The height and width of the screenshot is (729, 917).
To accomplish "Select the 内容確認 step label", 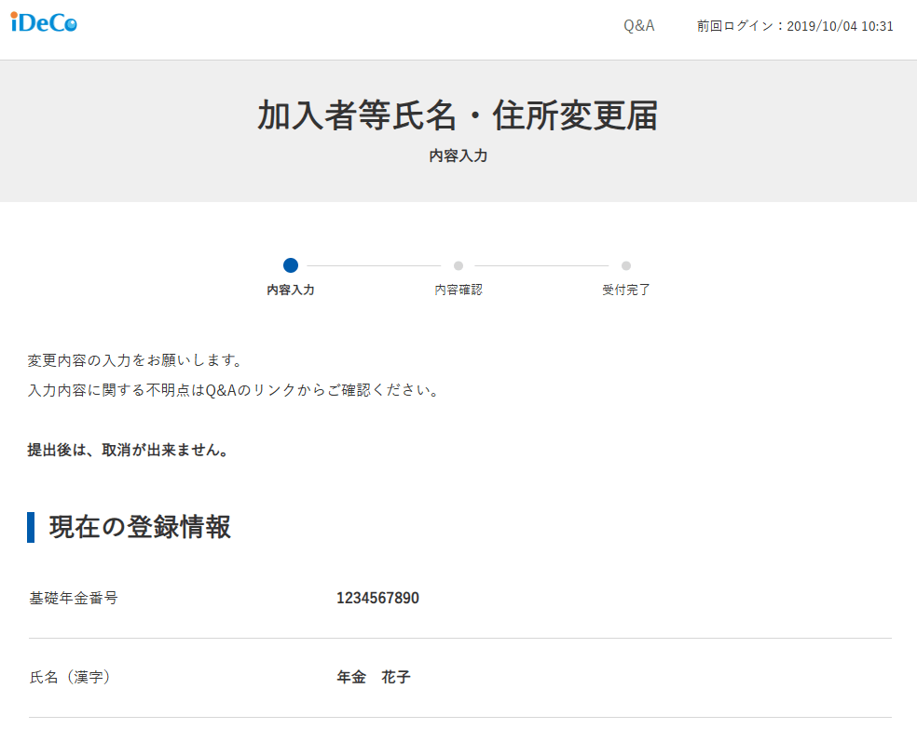I will tap(458, 290).
